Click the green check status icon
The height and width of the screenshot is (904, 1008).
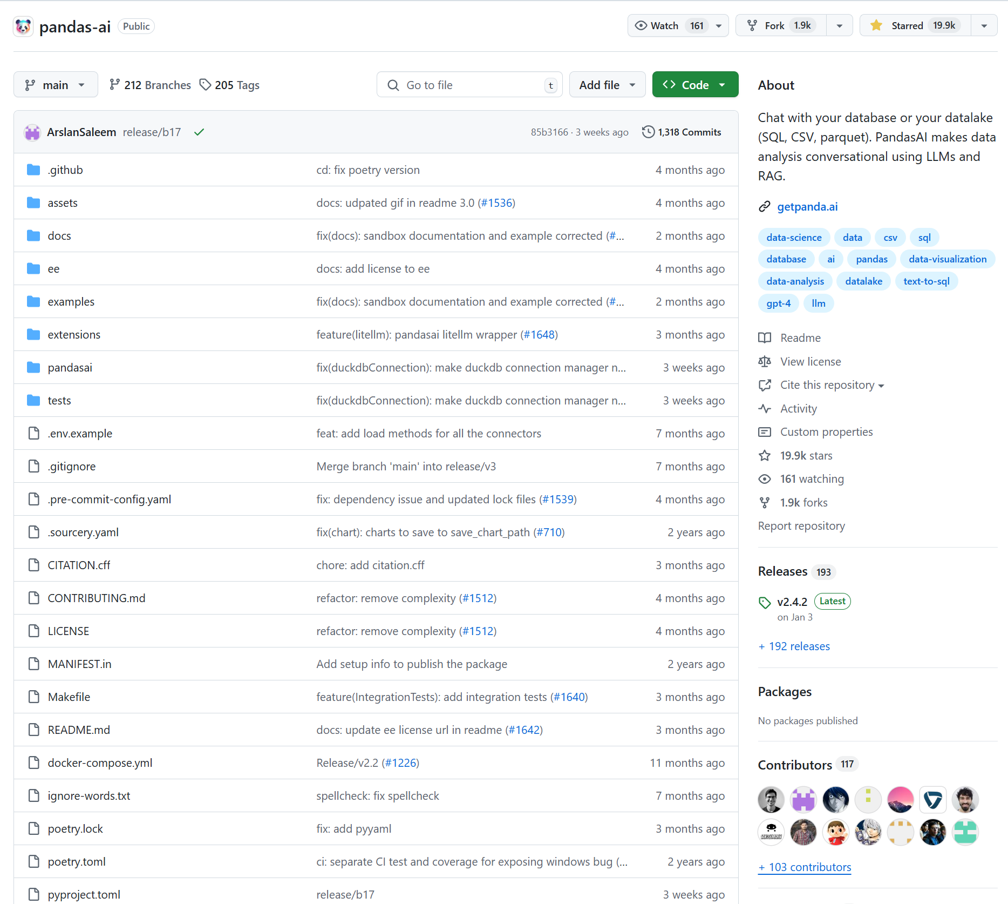199,132
